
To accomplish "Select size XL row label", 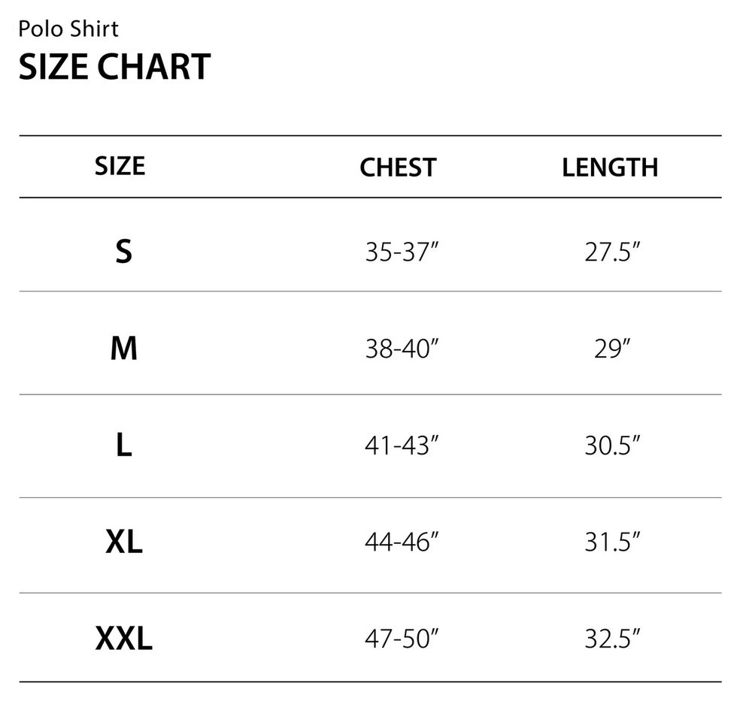I will pyautogui.click(x=124, y=542).
